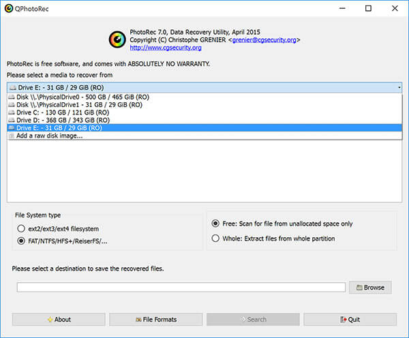Open the About dialog
Viewport: 409px width, 338px height.
point(59,320)
